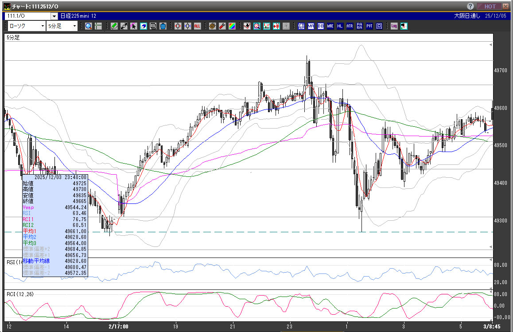The width and height of the screenshot is (513, 332).
Task: Select the green pencil drawing tool
Action: [114, 26]
